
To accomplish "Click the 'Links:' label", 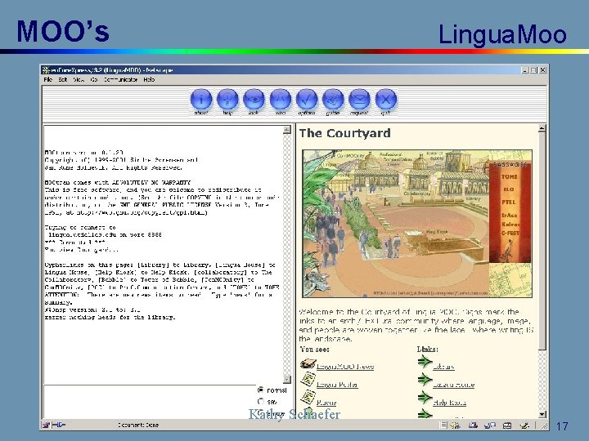I will pos(428,350).
